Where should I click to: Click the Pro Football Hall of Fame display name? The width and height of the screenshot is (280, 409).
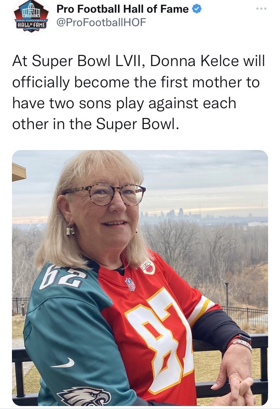[122, 9]
